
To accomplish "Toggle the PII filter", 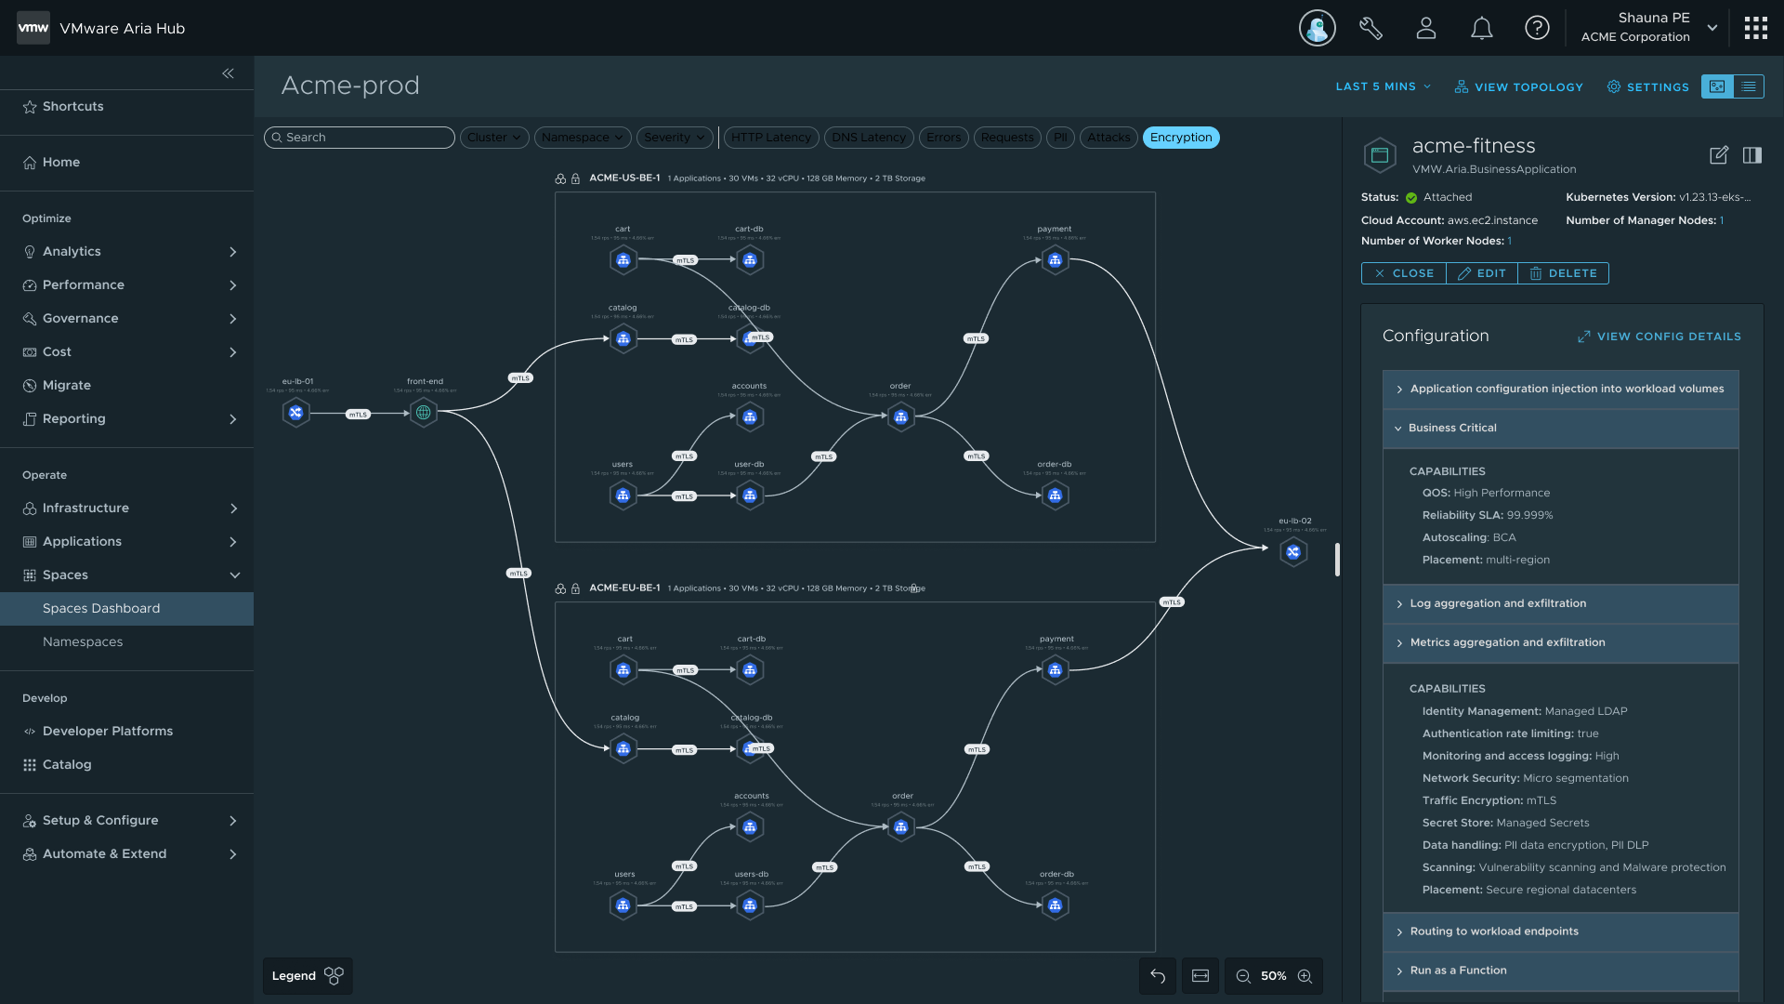I will (x=1060, y=138).
